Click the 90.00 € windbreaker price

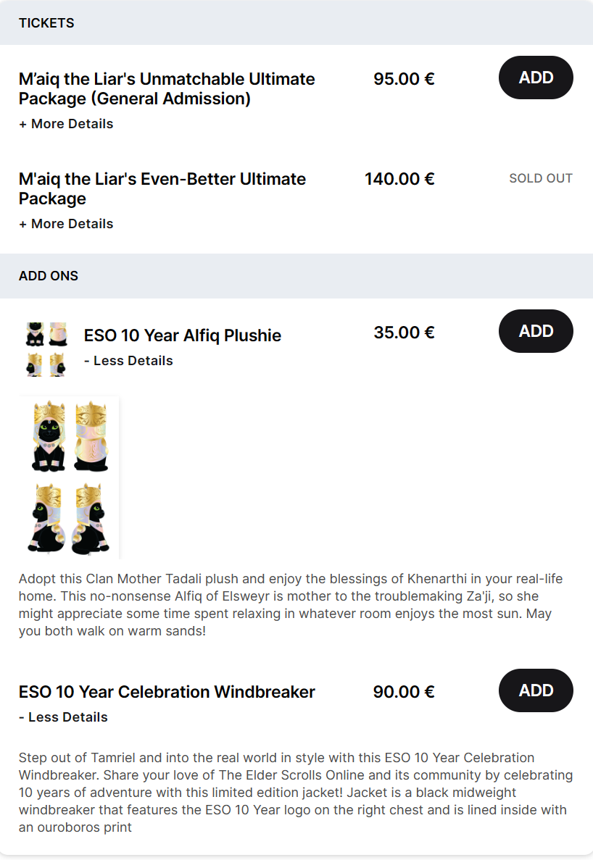click(404, 692)
